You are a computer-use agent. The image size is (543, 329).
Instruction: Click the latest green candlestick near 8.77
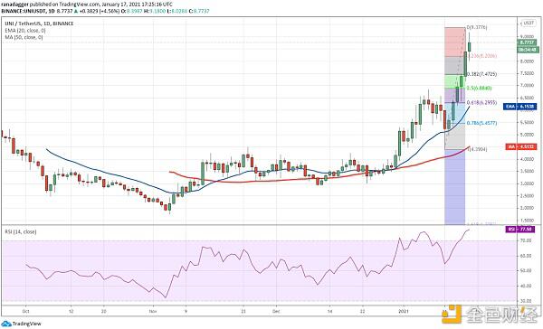[x=469, y=47]
